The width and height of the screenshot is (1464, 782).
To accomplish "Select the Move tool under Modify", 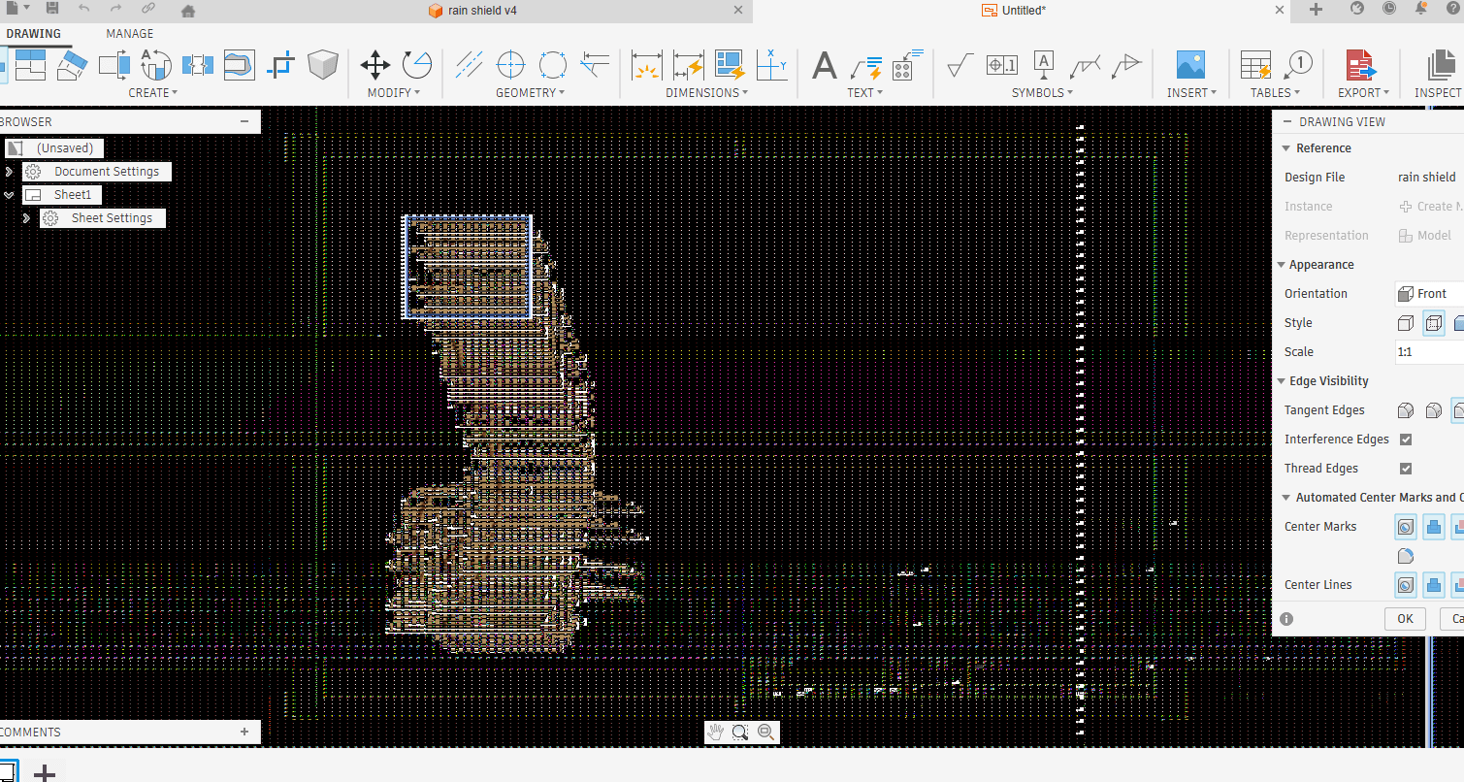I will (x=375, y=66).
